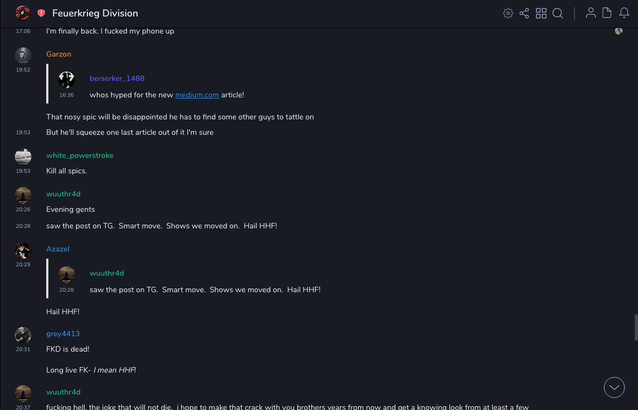Click Azazel's avatar picture
638x410 pixels.
pos(23,250)
